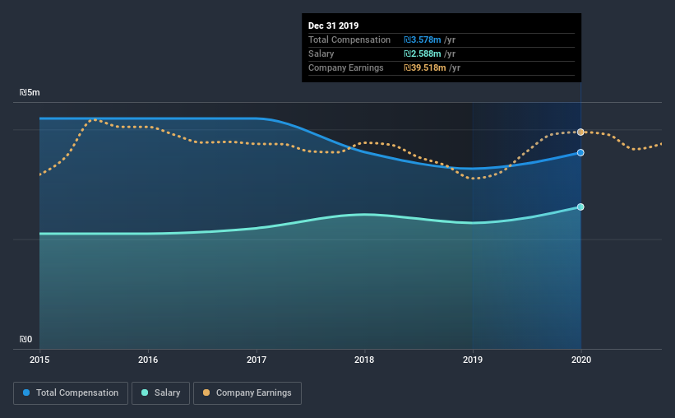Toggle the Total Compensation legend button

pyautogui.click(x=71, y=393)
